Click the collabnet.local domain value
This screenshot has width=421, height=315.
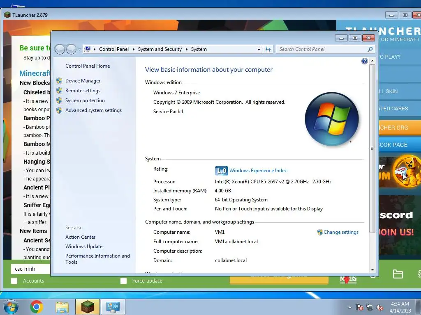[231, 260]
